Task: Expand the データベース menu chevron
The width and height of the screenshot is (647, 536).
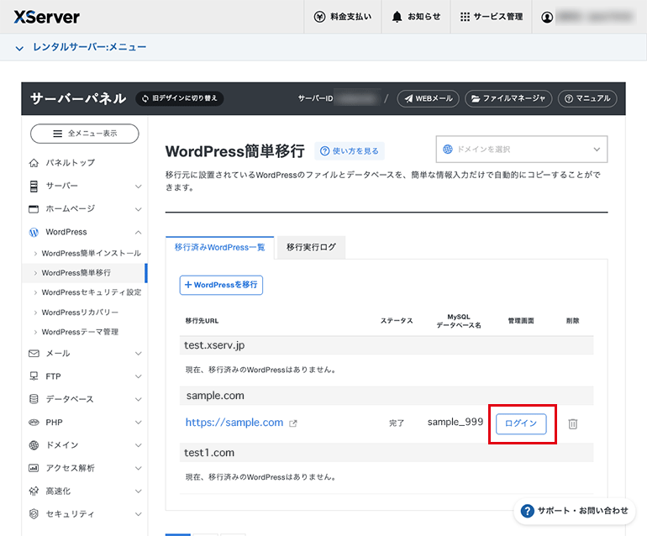Action: [139, 399]
